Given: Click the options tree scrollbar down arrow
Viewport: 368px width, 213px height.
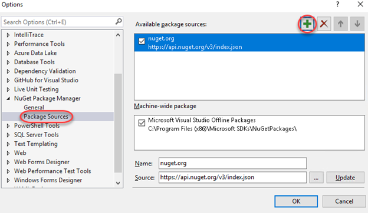Looking at the screenshot, I should click(118, 183).
